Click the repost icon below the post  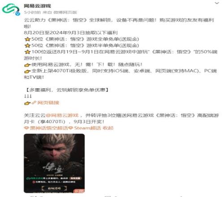33,196
